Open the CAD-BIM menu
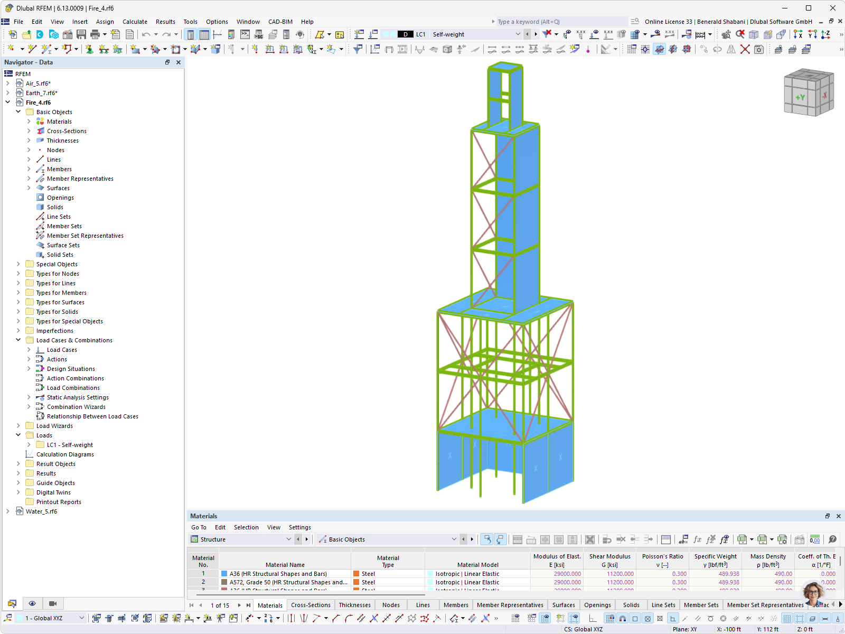Image resolution: width=845 pixels, height=634 pixels. tap(280, 22)
